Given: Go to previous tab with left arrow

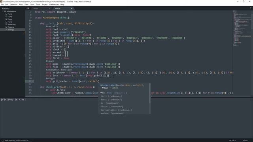Looking at the screenshot, I should [x=27, y=8].
